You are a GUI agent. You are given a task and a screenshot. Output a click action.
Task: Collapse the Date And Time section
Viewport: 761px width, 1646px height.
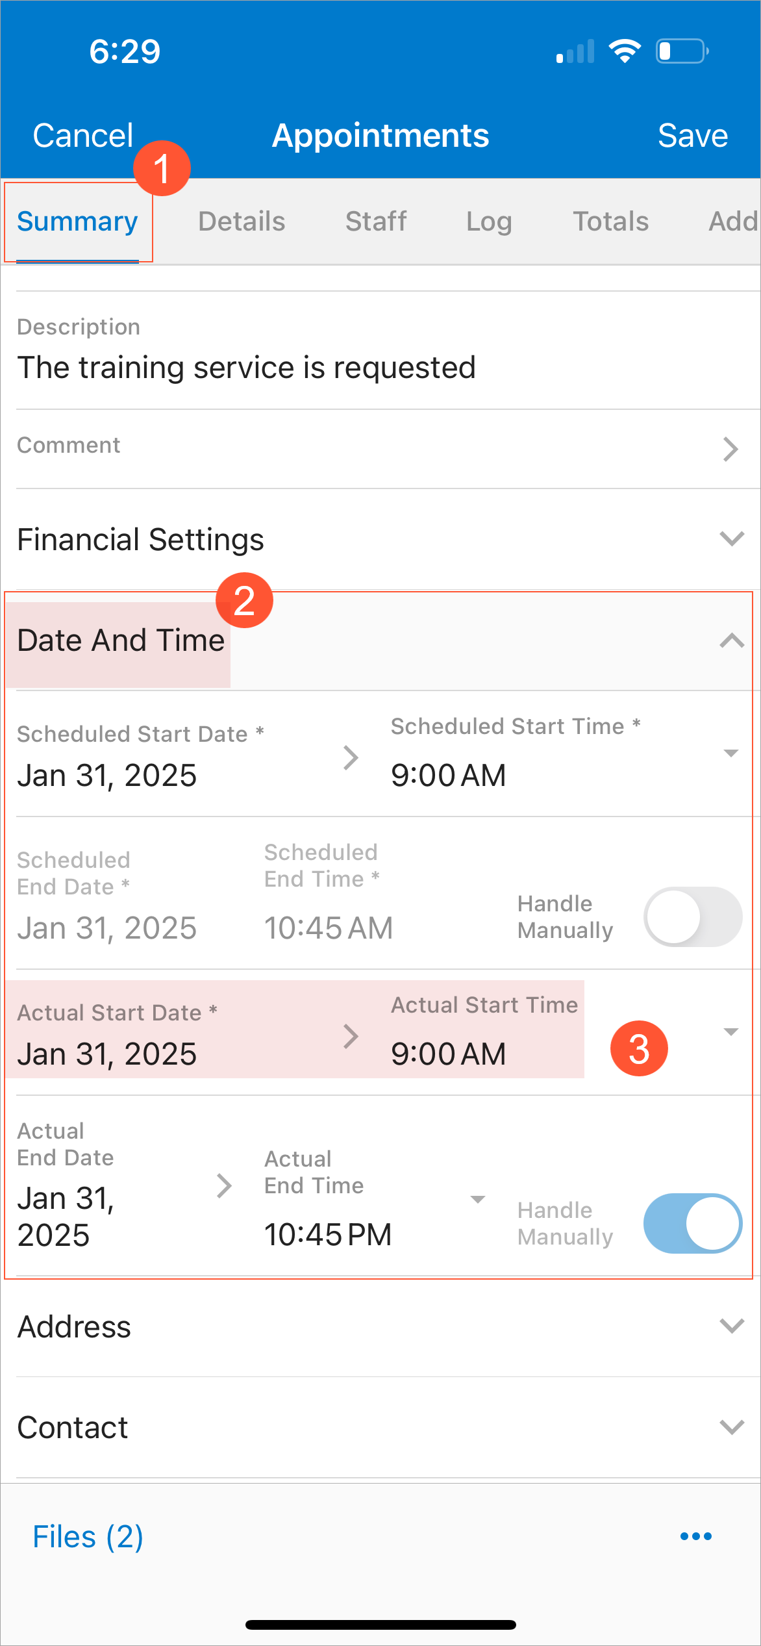point(732,640)
